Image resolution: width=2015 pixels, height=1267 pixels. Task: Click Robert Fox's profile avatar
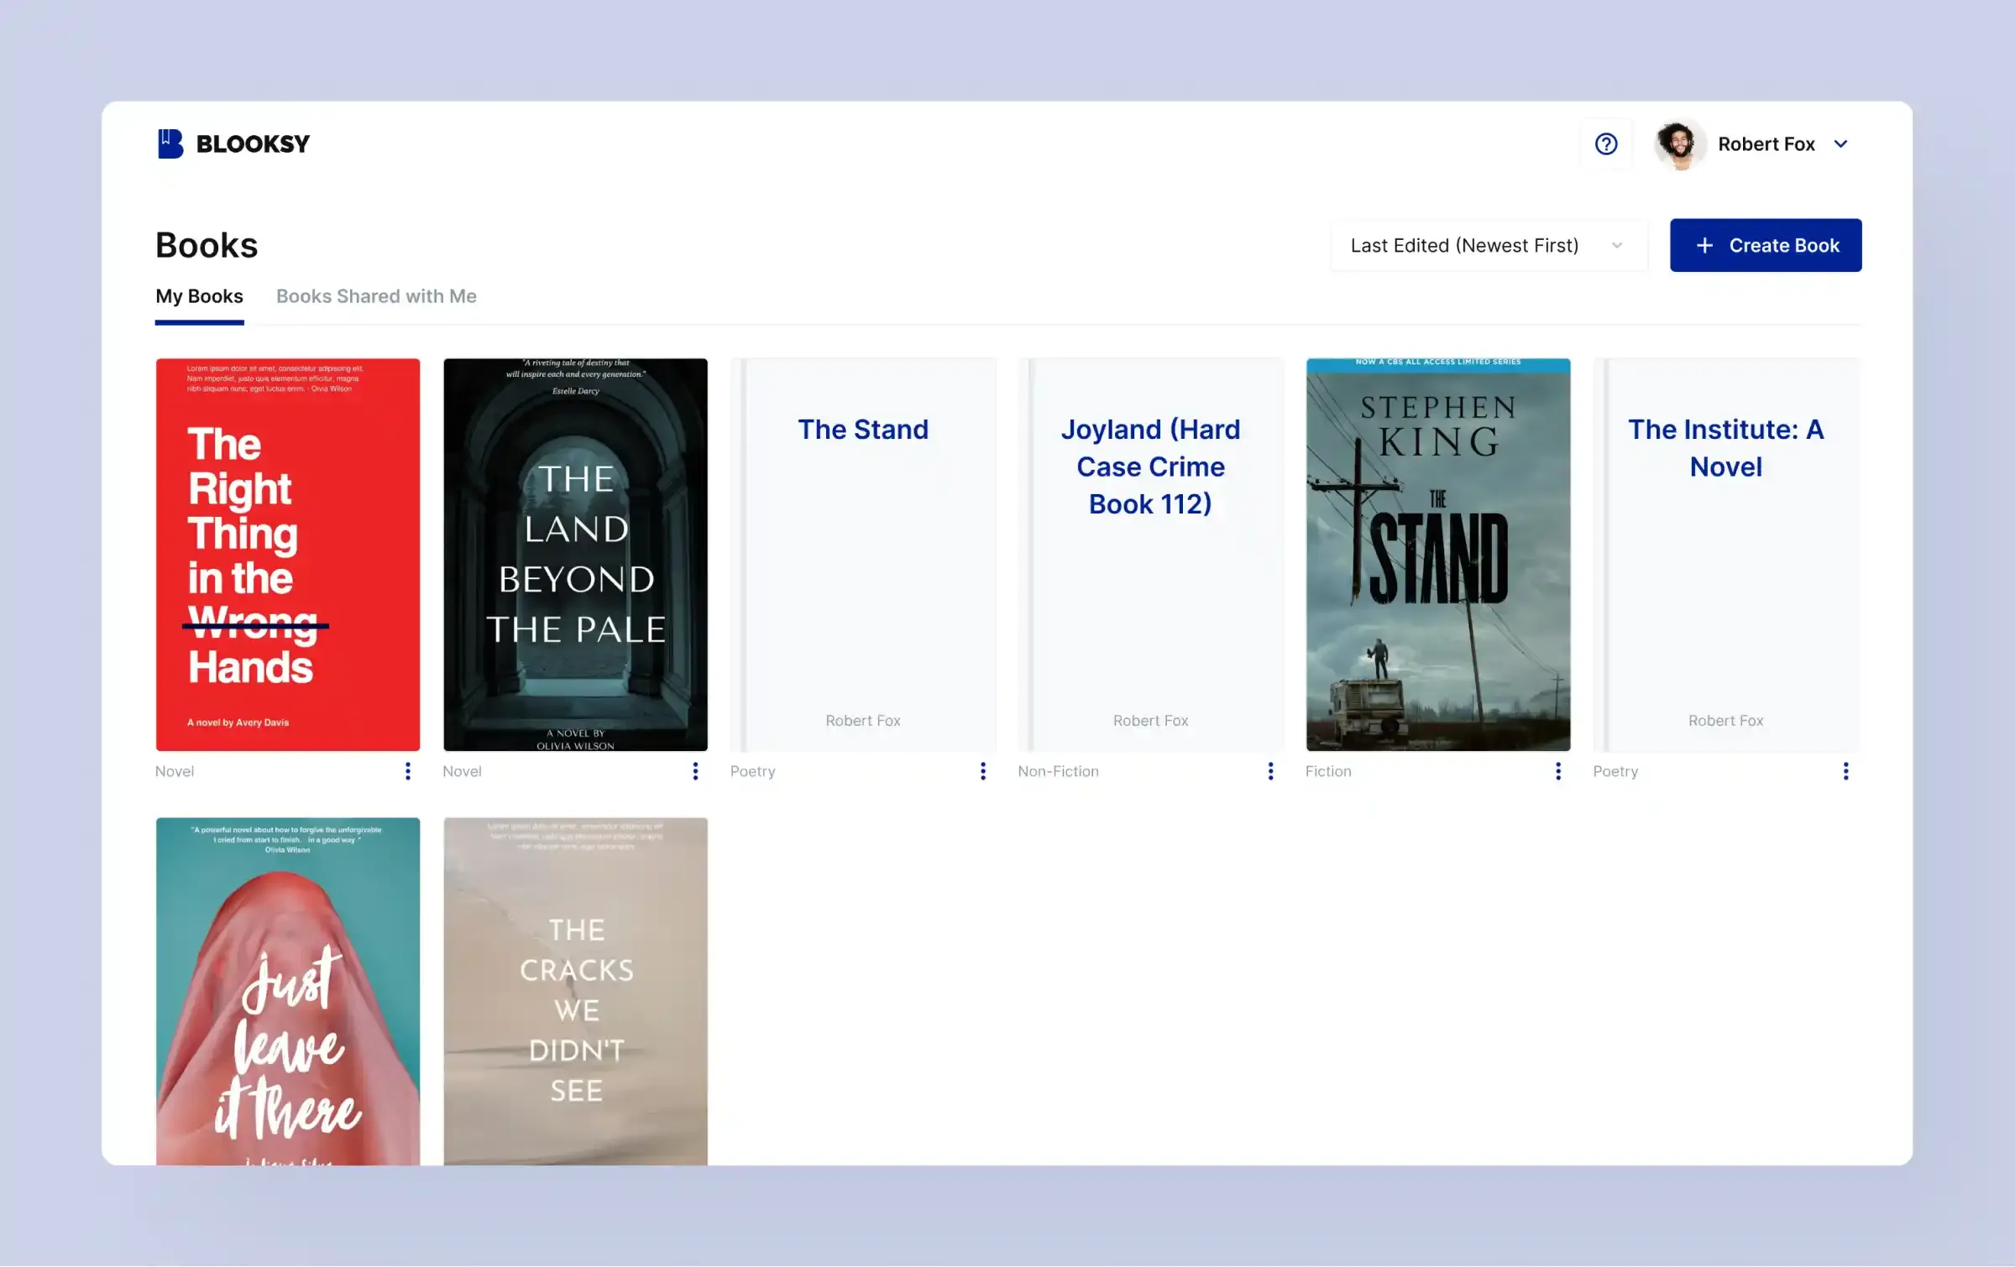[x=1678, y=144]
